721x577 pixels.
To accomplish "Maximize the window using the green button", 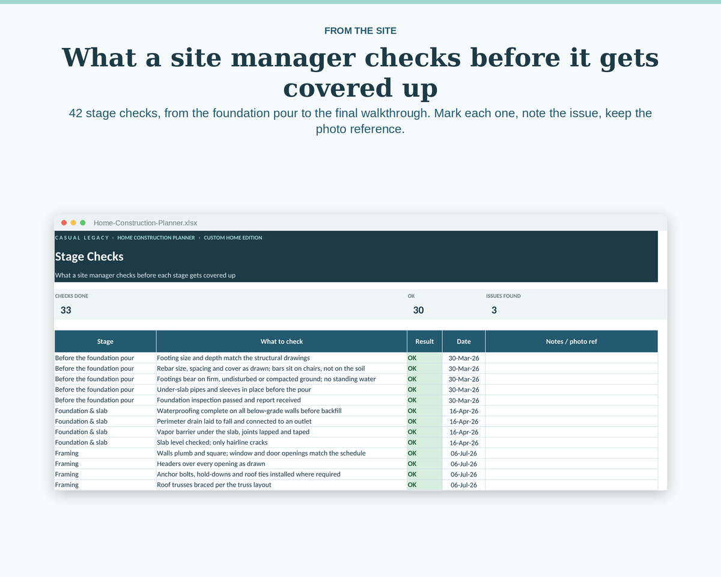I will (x=83, y=223).
